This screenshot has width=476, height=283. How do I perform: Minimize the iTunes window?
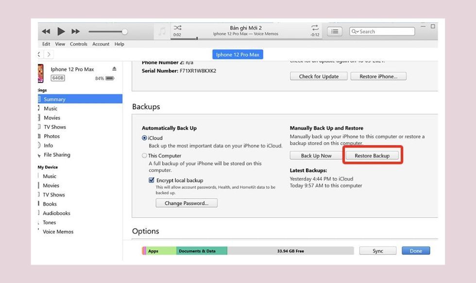[x=423, y=27]
